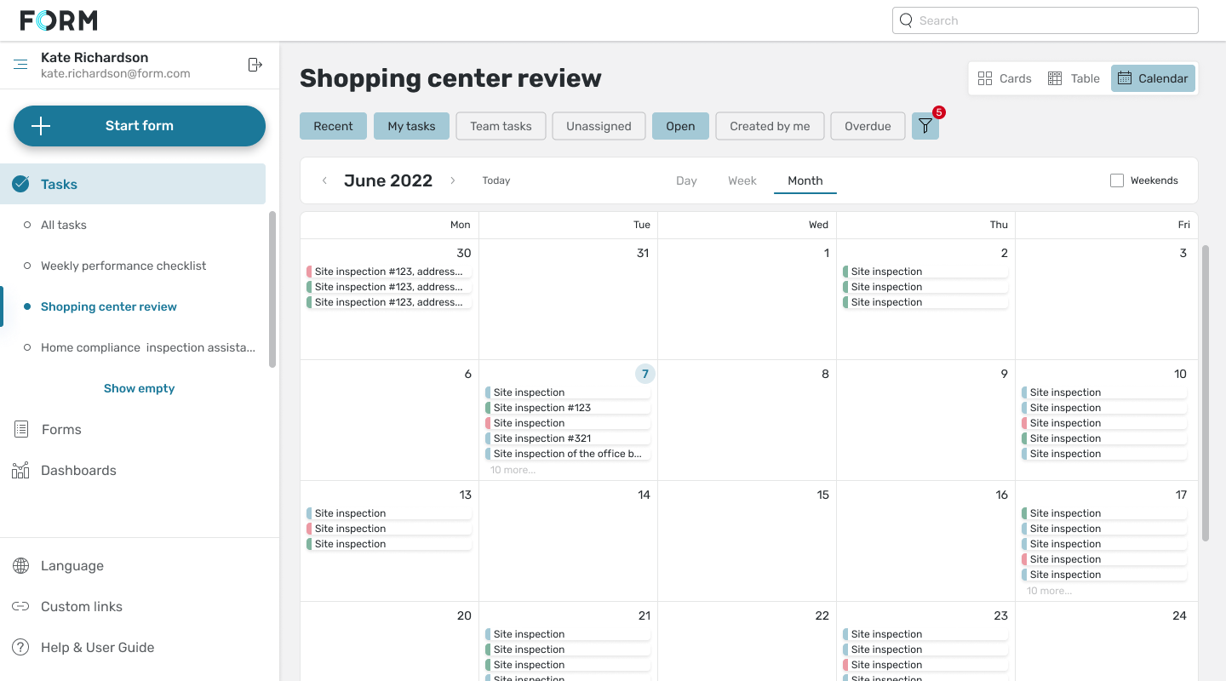Expand the 10 more tasks on June 7

513,469
